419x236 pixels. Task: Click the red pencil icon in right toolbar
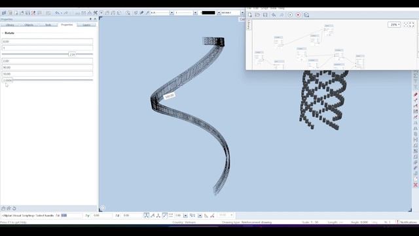416,94
